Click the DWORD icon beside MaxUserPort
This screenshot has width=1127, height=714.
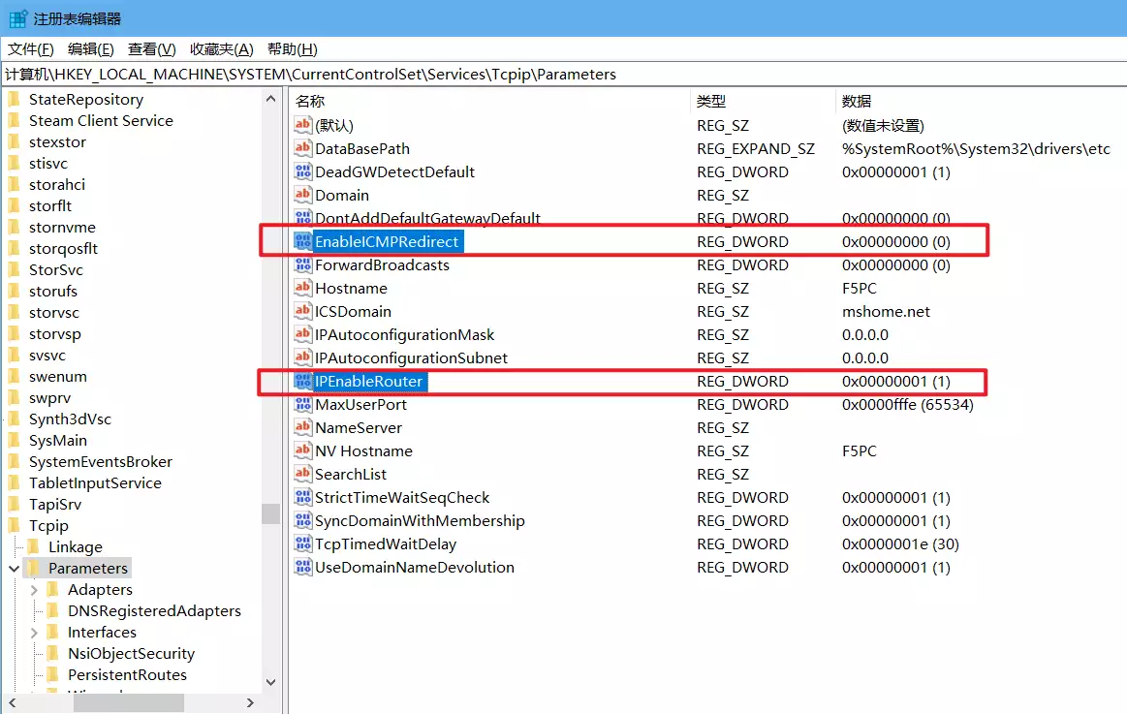(302, 405)
